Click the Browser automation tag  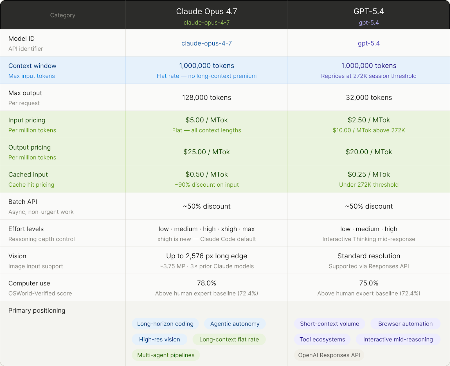tap(405, 324)
